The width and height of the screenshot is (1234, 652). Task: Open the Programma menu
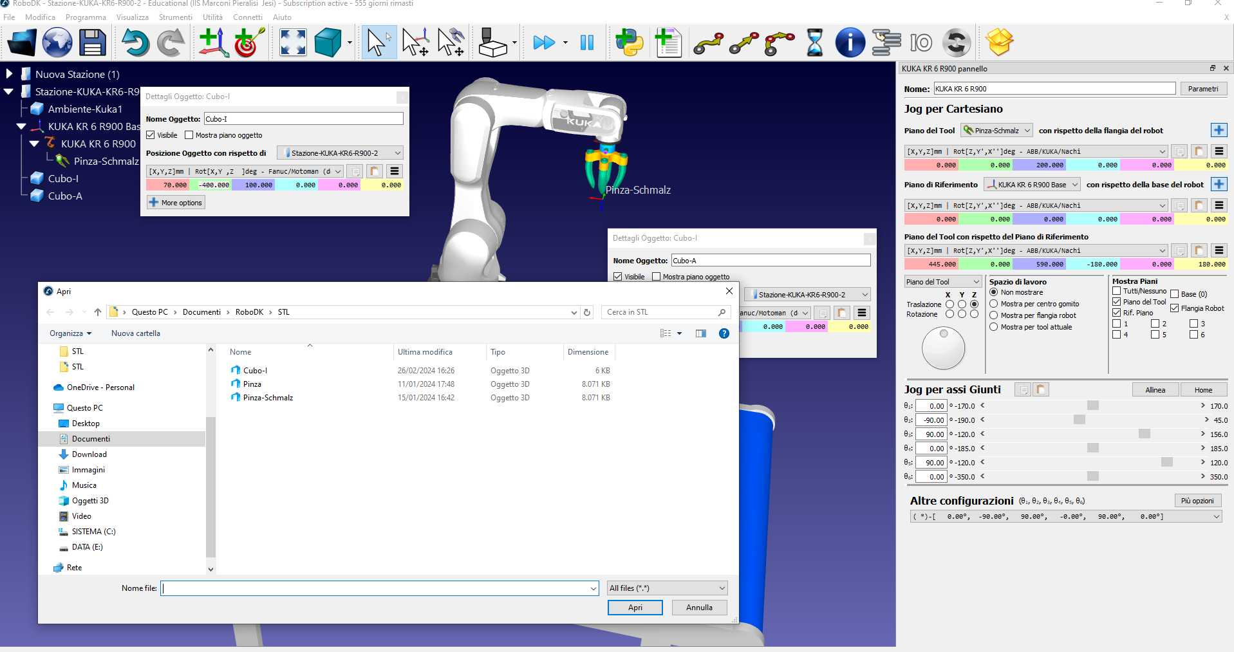(86, 17)
